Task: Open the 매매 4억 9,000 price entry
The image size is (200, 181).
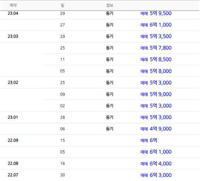Action: click(156, 129)
